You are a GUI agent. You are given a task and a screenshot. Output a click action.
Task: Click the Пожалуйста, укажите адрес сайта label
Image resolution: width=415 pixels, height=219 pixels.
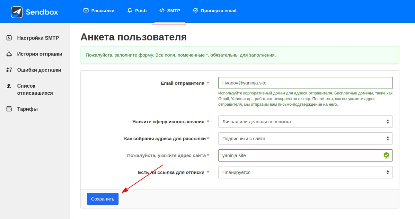pyautogui.click(x=167, y=155)
